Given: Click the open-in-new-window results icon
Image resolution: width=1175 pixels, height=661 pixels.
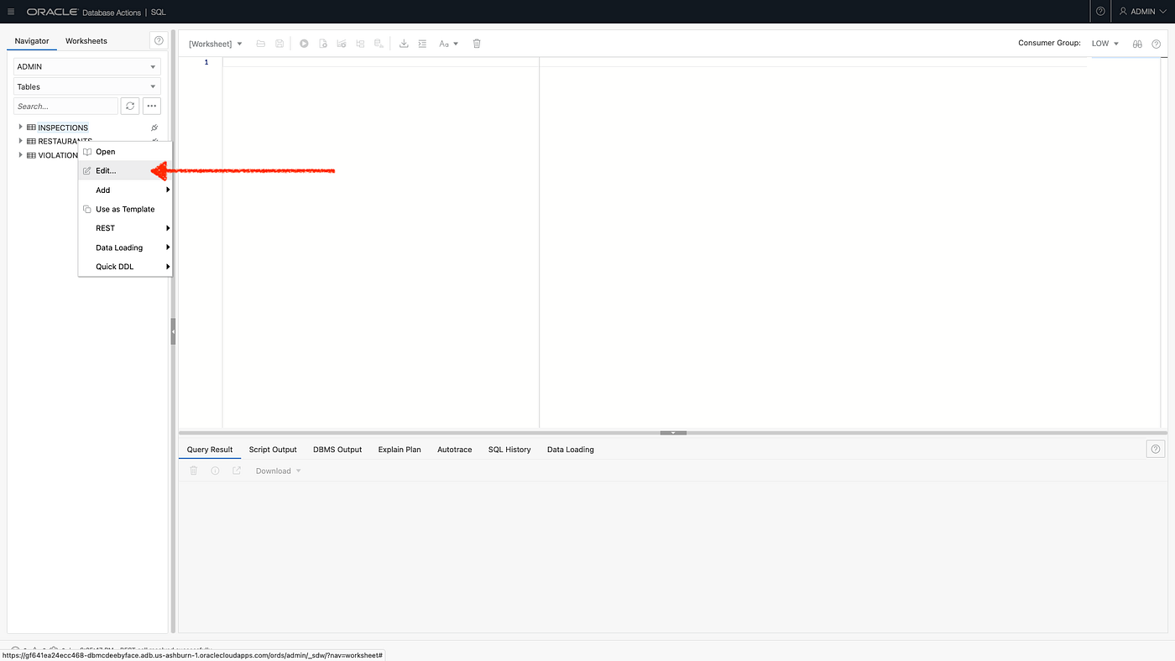Looking at the screenshot, I should (x=237, y=471).
